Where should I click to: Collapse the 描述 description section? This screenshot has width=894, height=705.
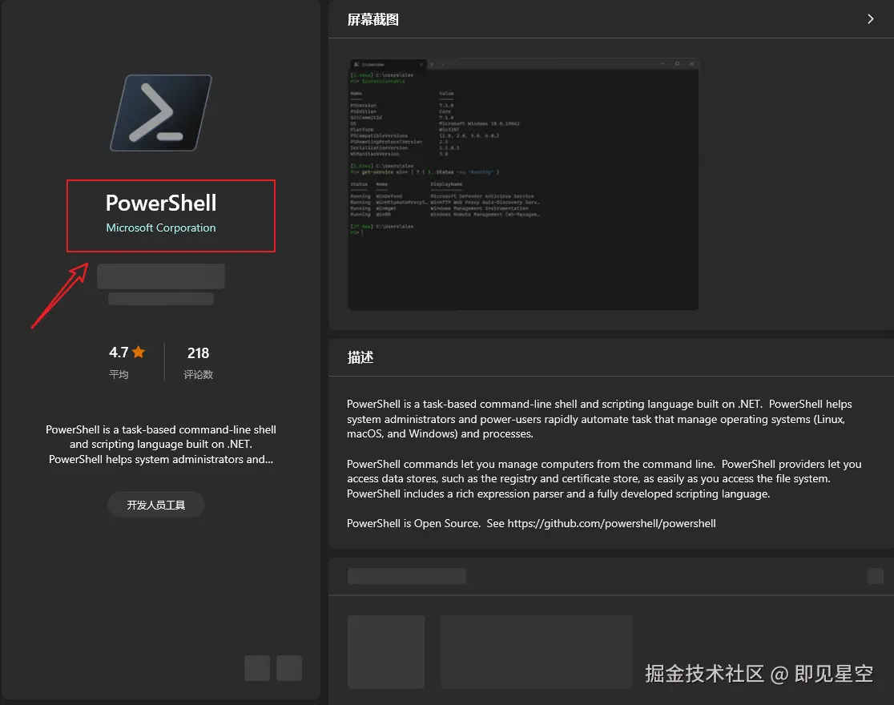click(x=359, y=357)
